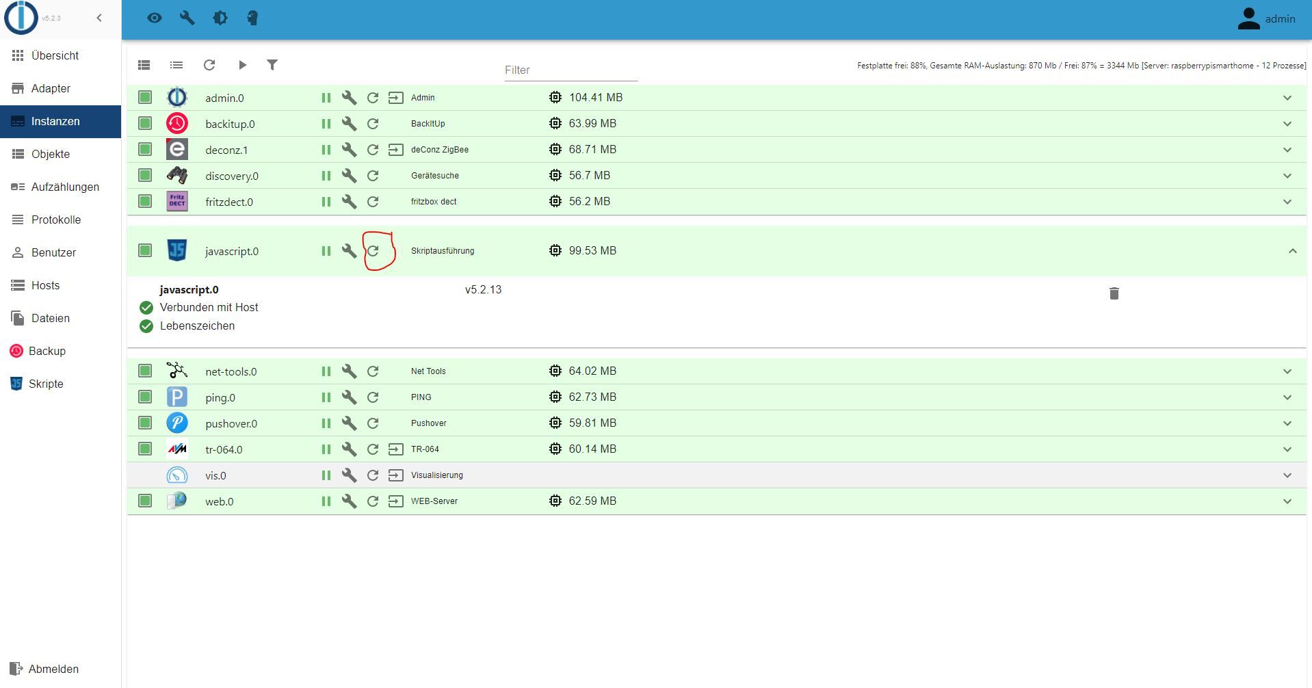Pause the admin.0 instance
The width and height of the screenshot is (1312, 688).
pos(326,98)
